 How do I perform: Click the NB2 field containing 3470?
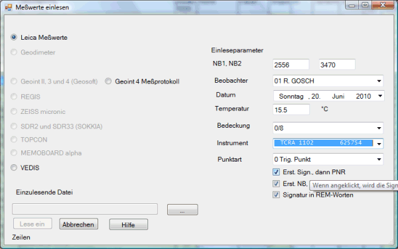(337, 65)
